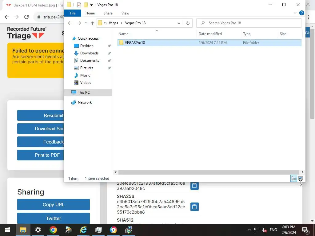Screen dimensions: 315x236
Task: Open Customize Quick Access Toolbar dropdown
Action: (91, 5)
